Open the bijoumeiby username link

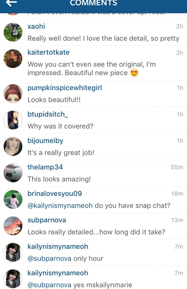[45, 141]
